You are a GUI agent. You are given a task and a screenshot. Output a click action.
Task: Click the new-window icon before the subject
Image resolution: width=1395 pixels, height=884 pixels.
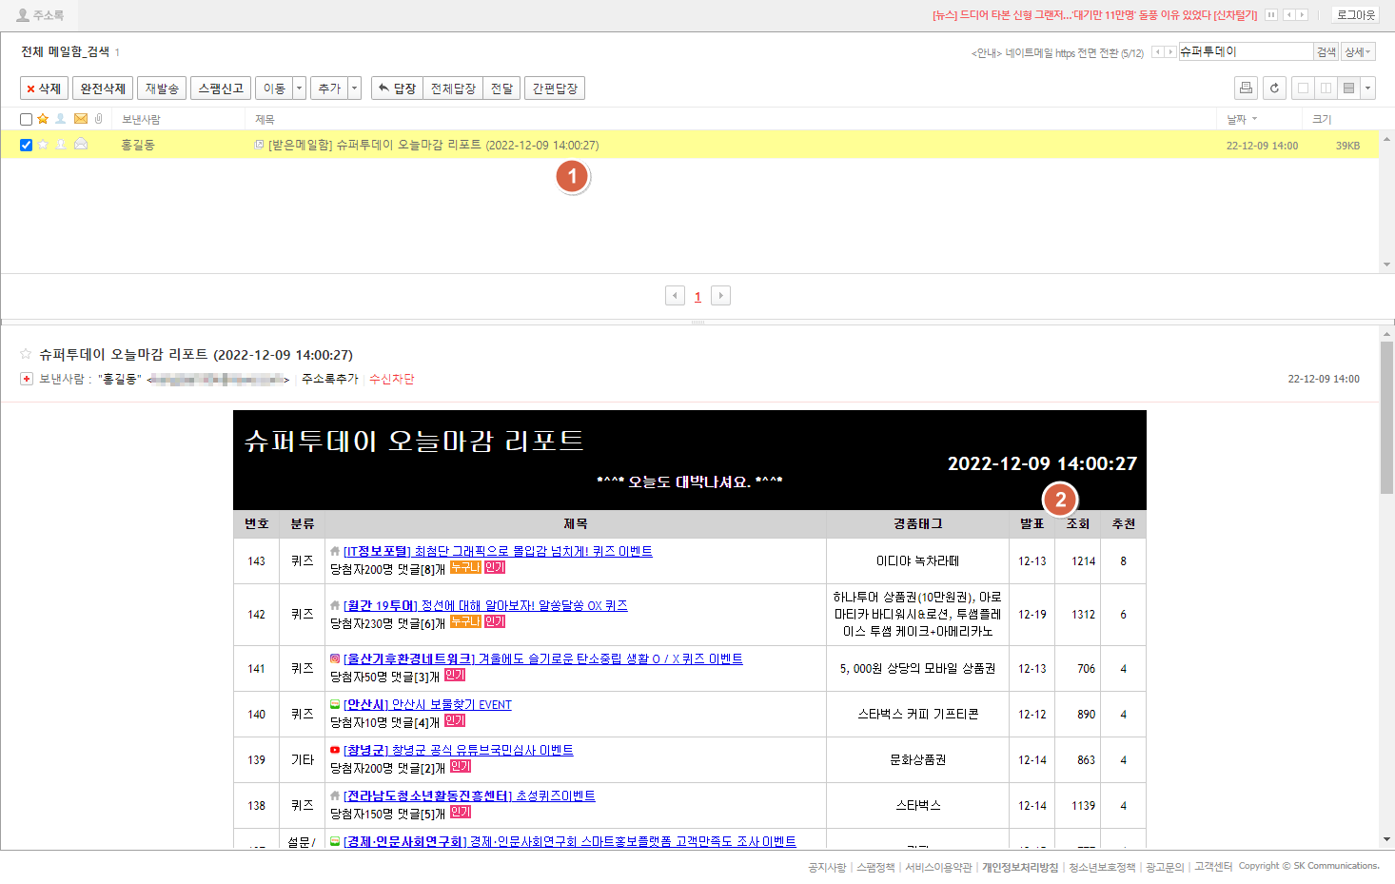259,145
